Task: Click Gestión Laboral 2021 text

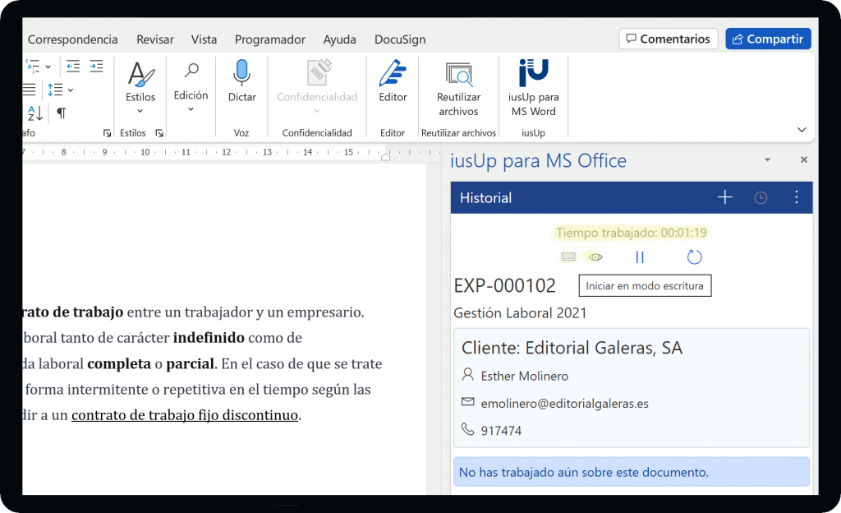Action: pos(520,313)
